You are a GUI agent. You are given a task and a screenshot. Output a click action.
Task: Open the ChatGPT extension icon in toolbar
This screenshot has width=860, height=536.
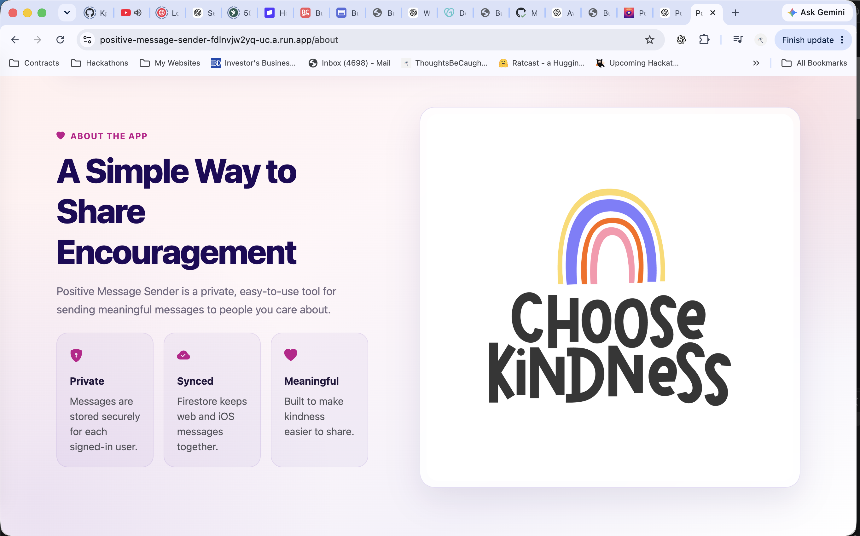[x=681, y=40]
